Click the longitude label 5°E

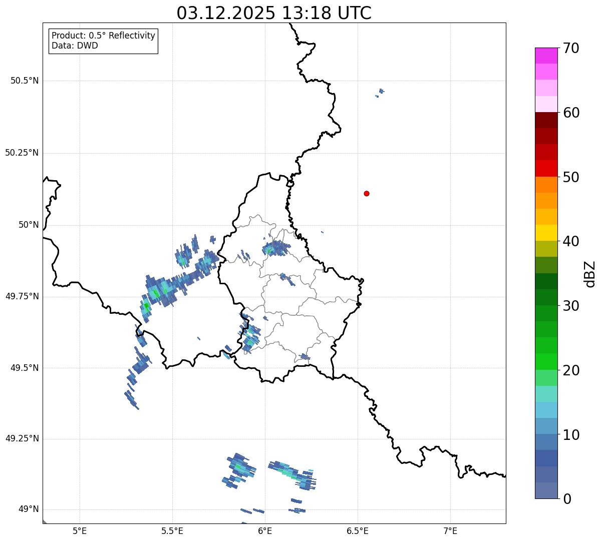(80, 530)
